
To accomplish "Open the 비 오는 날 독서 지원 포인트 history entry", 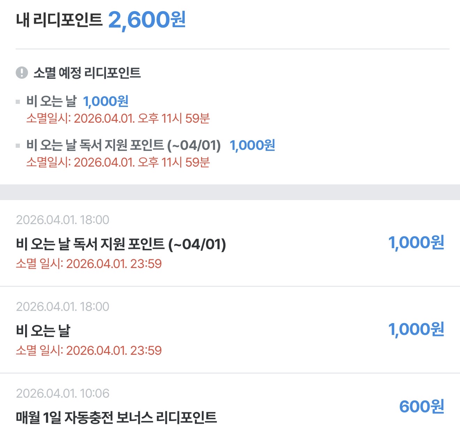I will point(121,244).
